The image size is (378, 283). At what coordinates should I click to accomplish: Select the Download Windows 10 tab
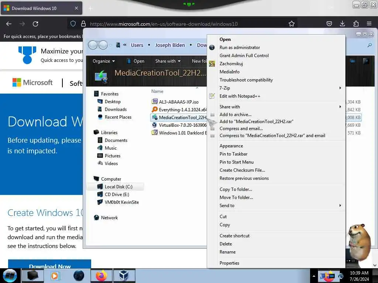click(41, 8)
